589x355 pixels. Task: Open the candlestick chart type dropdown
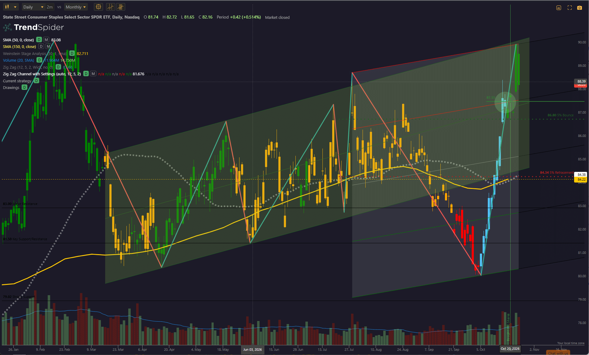(x=11, y=7)
